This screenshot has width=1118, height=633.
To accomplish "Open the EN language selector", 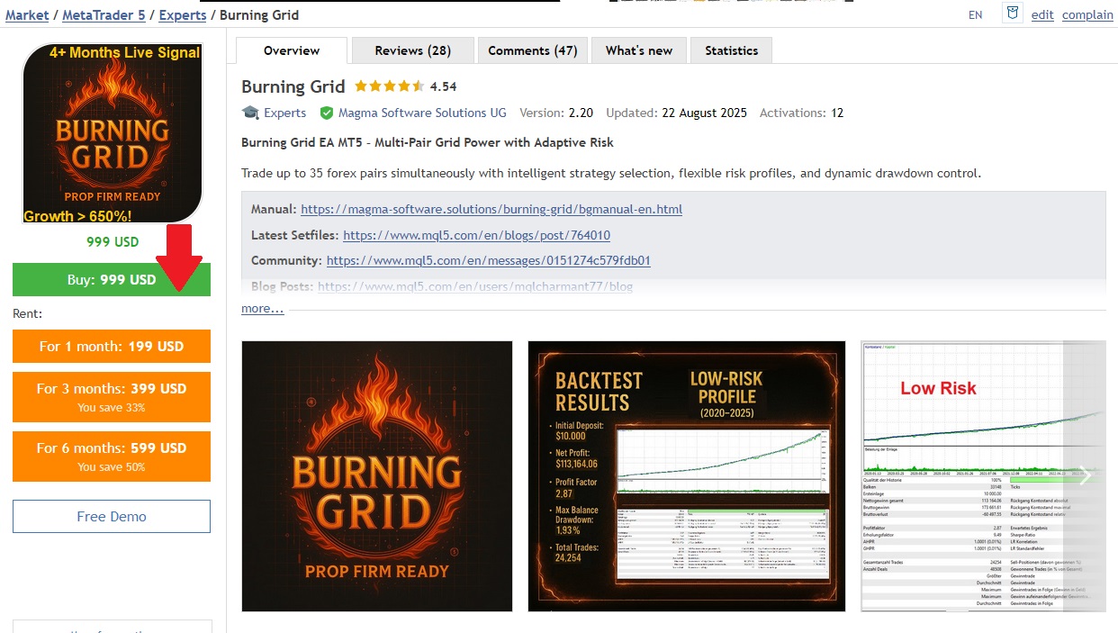I will [975, 15].
